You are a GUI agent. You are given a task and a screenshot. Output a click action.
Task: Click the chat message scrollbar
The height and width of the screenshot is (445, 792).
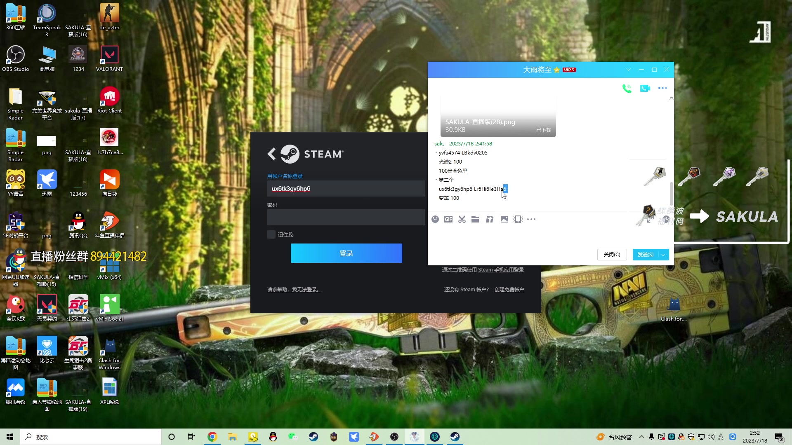tap(671, 194)
